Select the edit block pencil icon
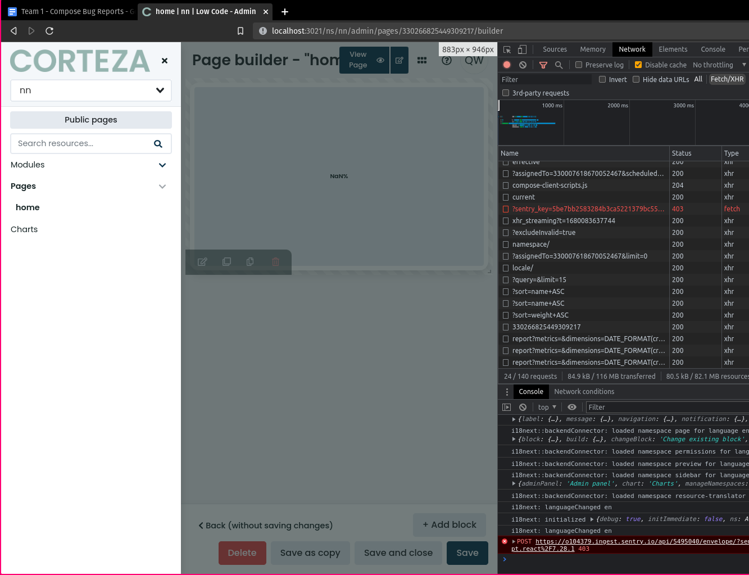 pos(202,261)
